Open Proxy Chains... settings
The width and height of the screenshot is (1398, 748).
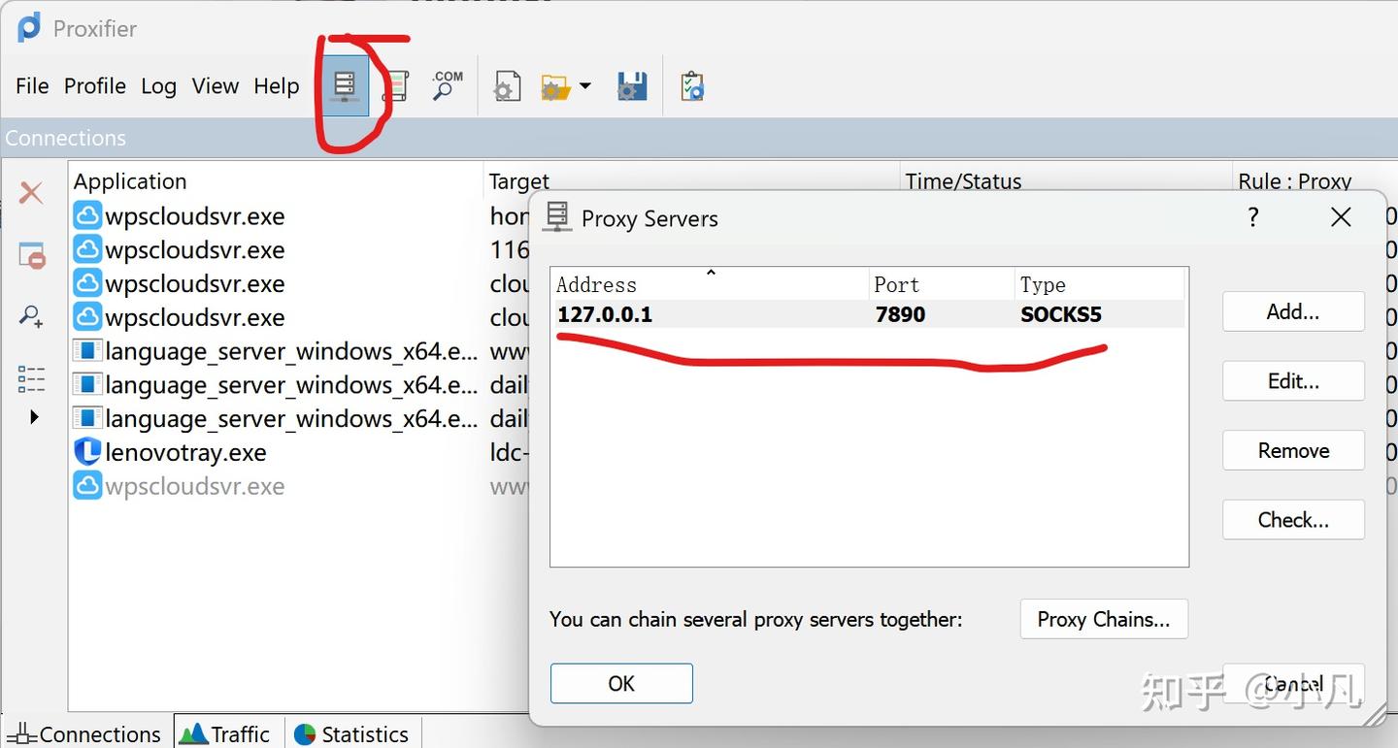[x=1104, y=619]
